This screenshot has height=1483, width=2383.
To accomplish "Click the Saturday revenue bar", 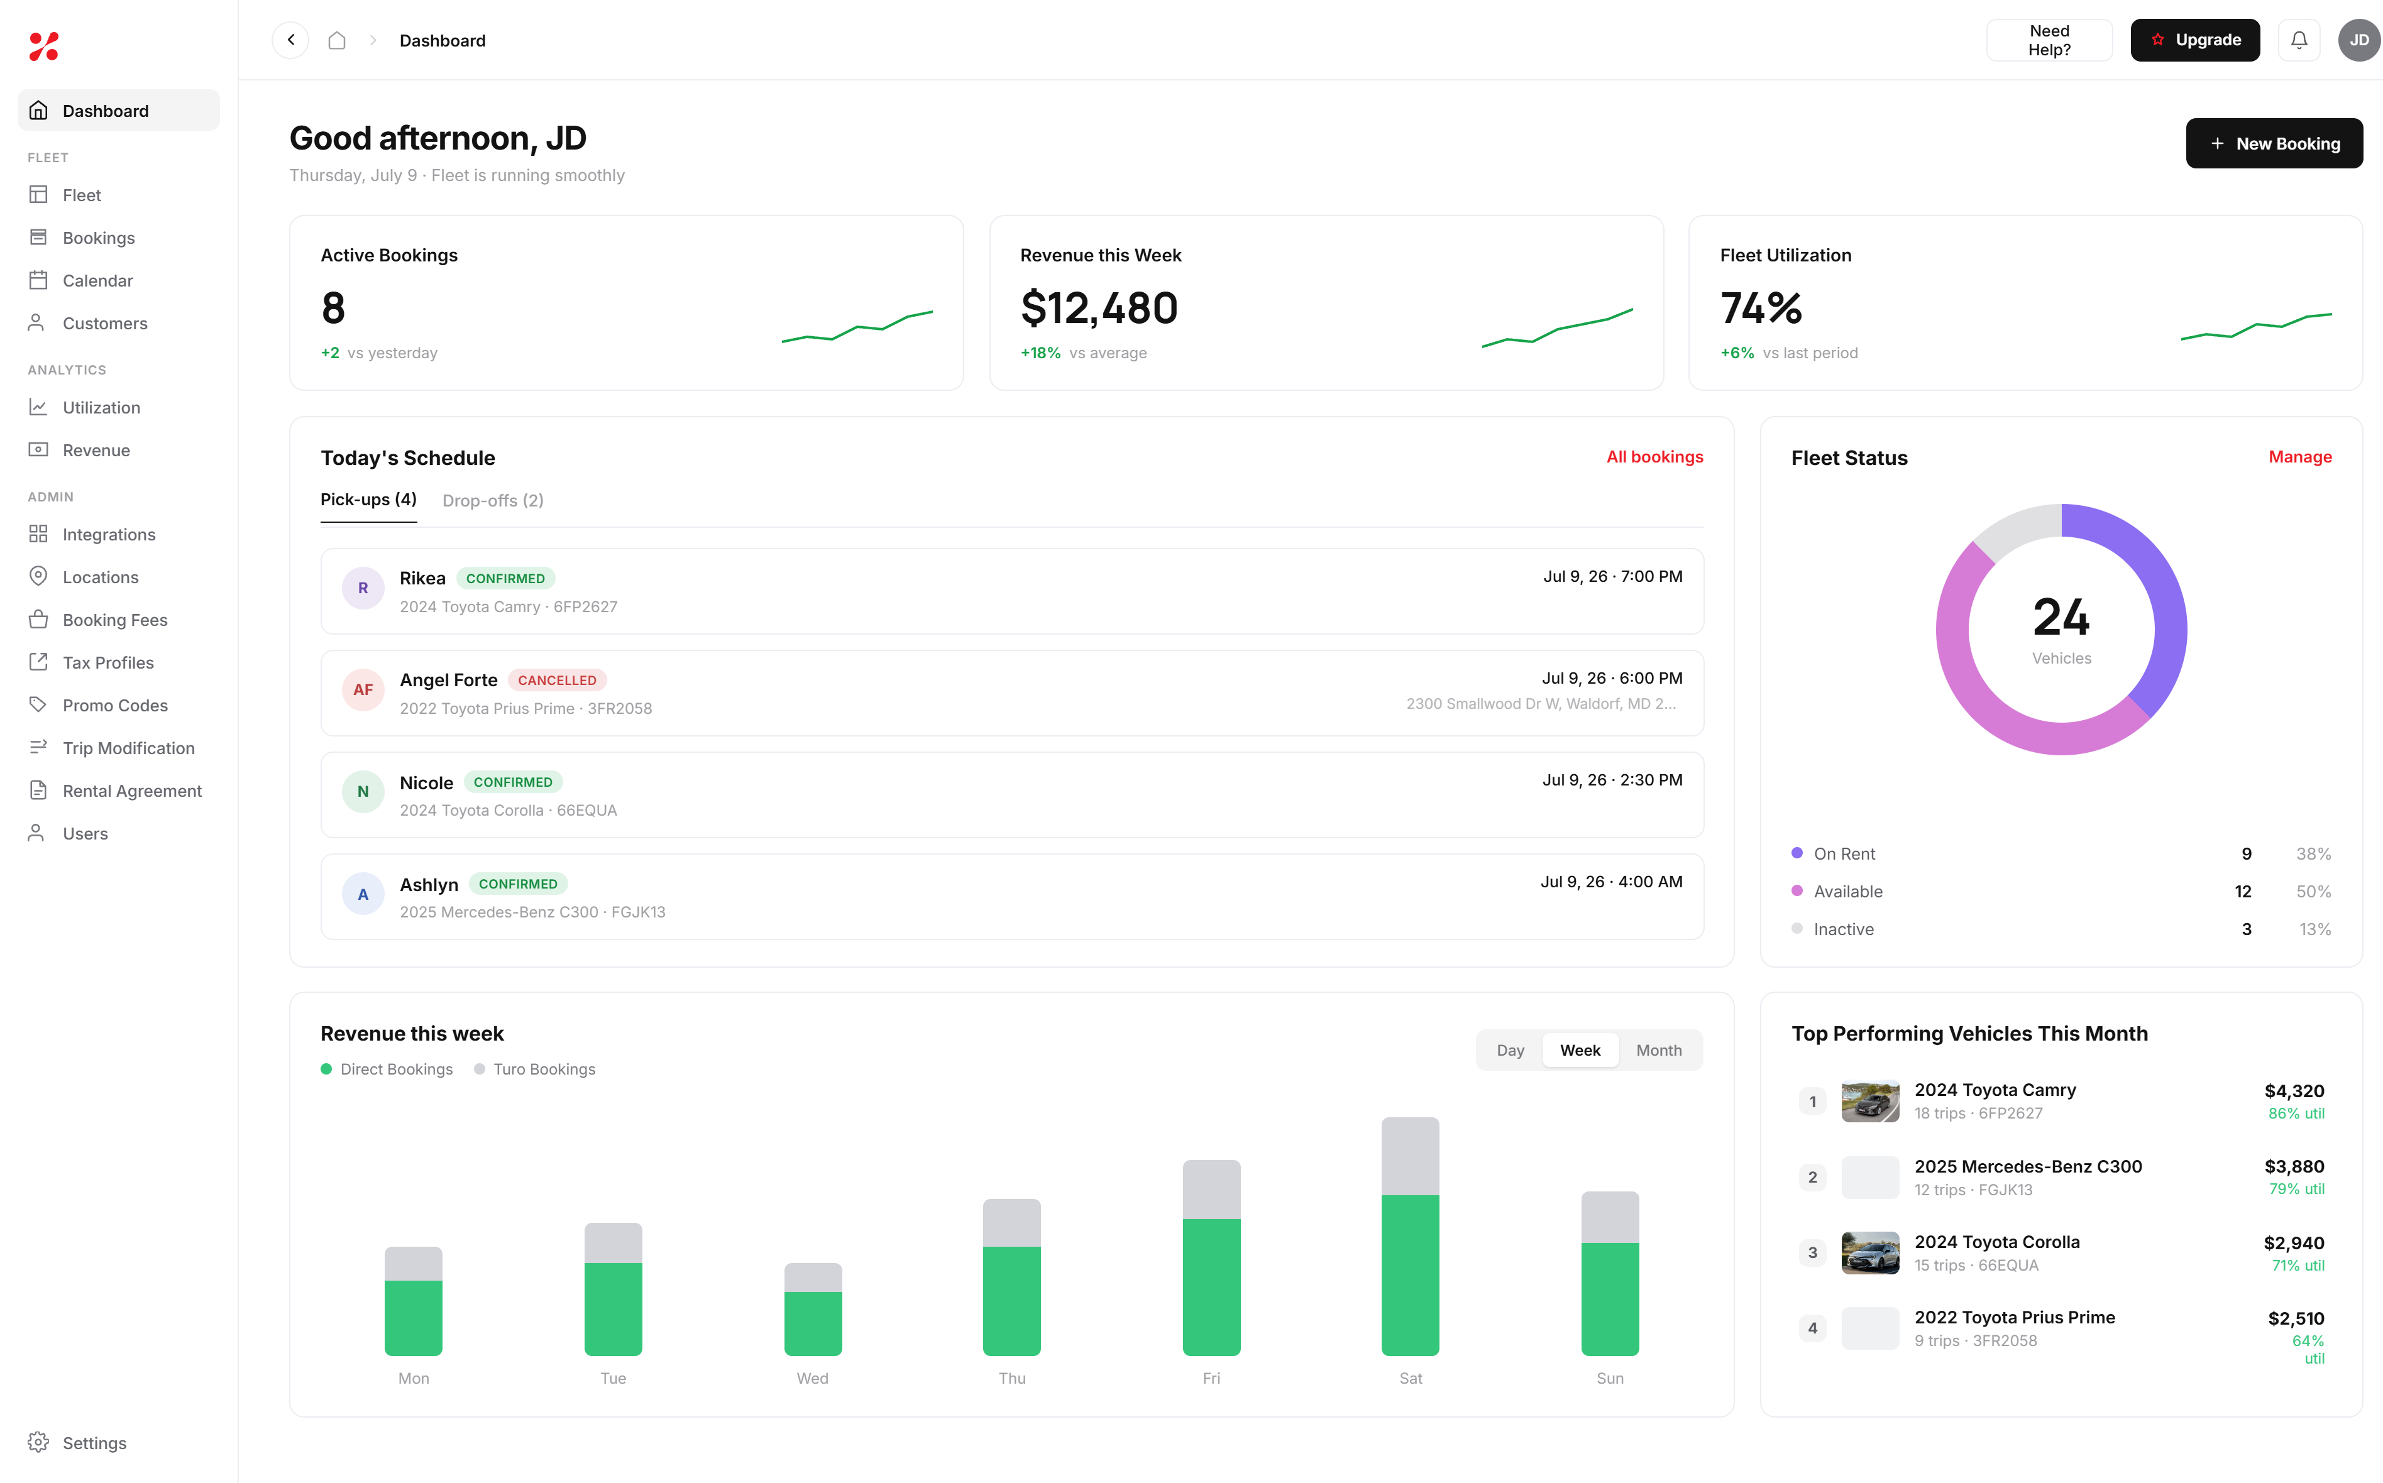I will pyautogui.click(x=1410, y=1237).
